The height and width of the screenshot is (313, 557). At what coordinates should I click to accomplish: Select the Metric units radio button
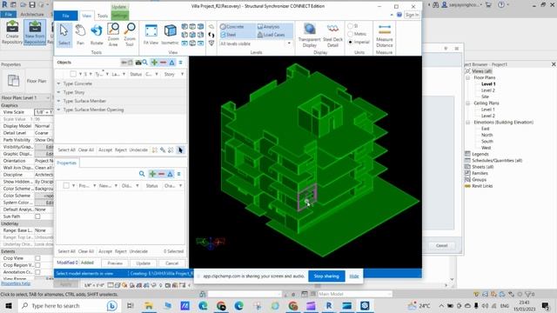[350, 34]
